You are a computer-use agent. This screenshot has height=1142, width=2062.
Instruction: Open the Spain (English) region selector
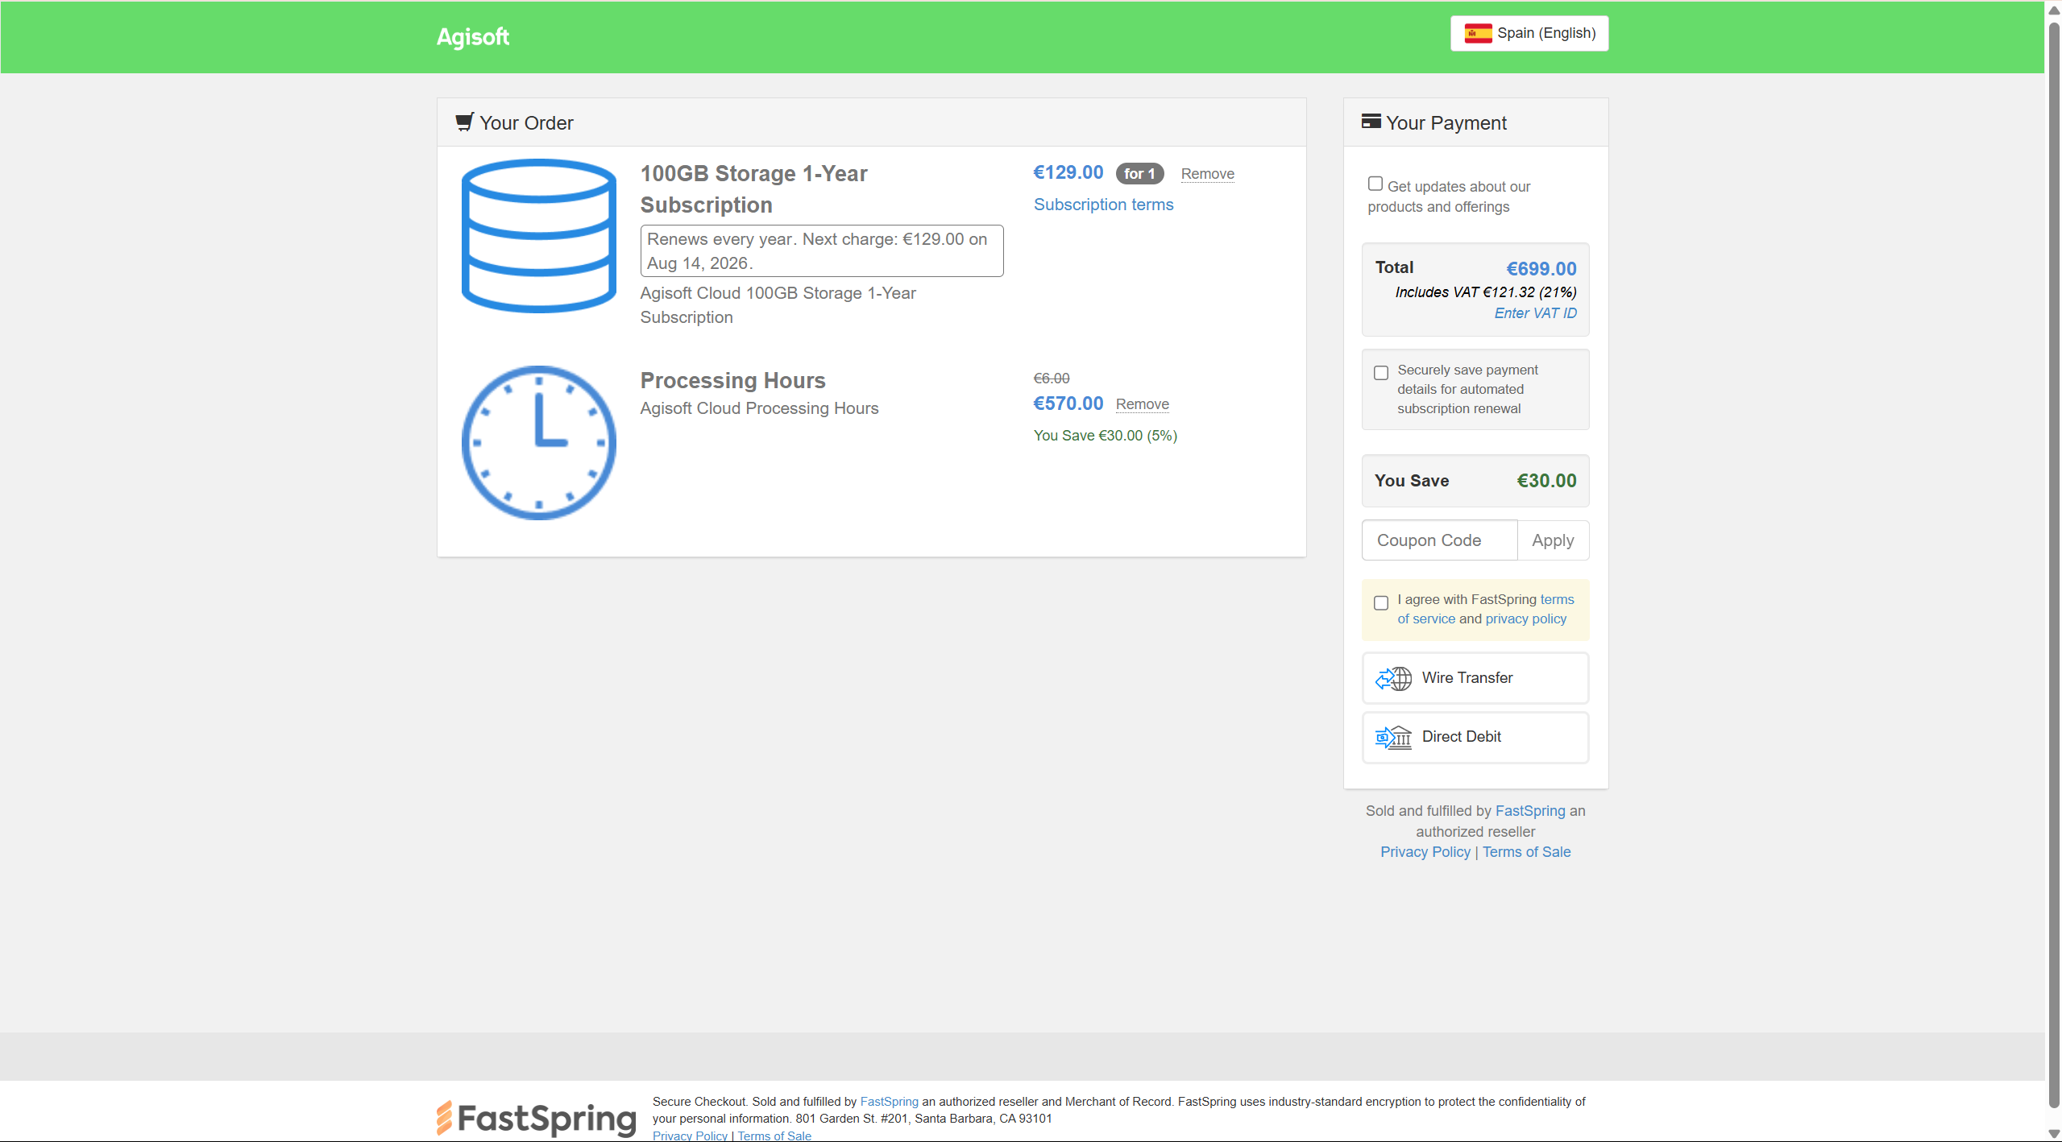click(1529, 33)
